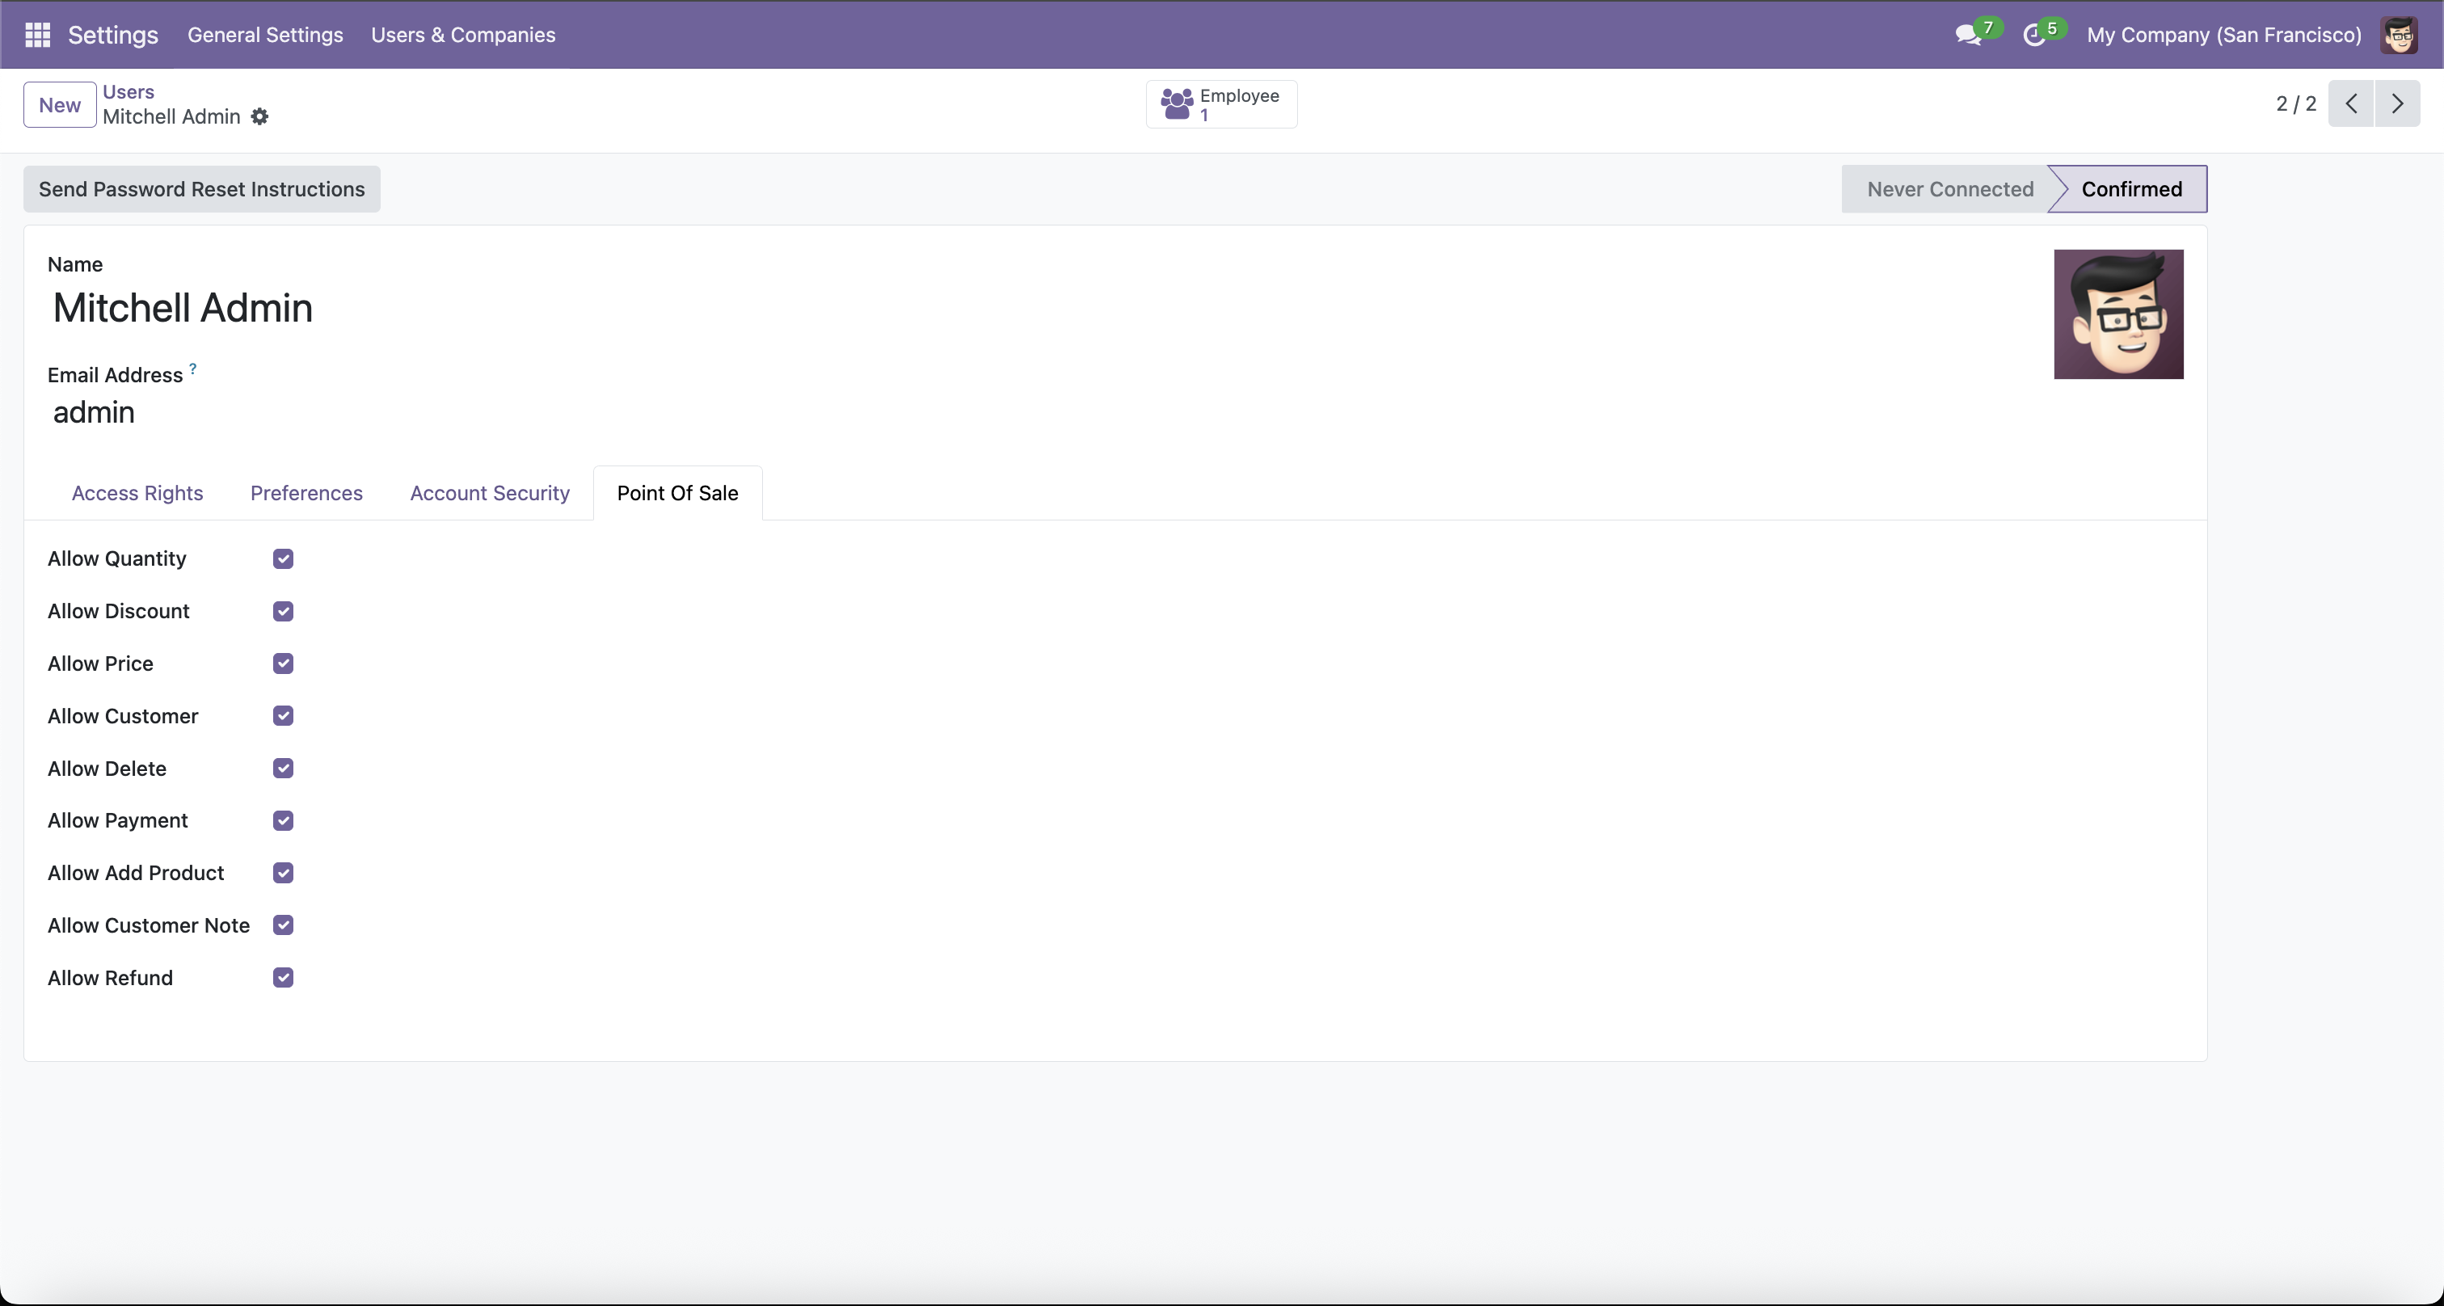Screen dimensions: 2444x1306
Task: Open the General Settings menu
Action: click(266, 35)
